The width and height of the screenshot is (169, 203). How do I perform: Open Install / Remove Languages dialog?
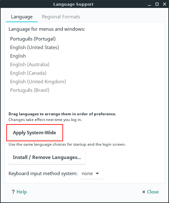click(x=47, y=157)
